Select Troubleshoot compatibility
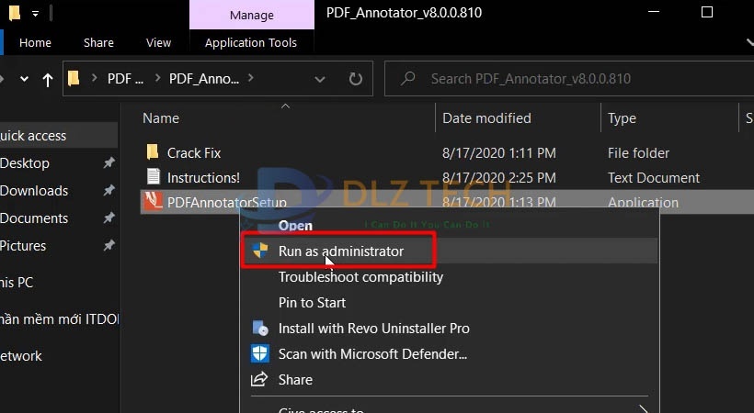Viewport: 754px width, 413px height. [x=360, y=277]
